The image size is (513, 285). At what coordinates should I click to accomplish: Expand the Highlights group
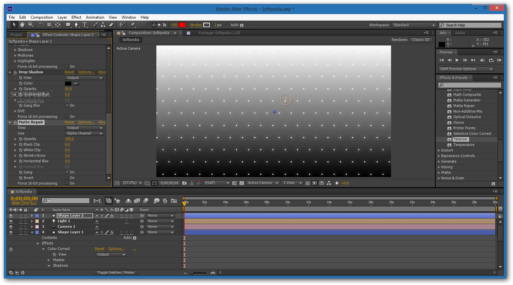(x=15, y=61)
